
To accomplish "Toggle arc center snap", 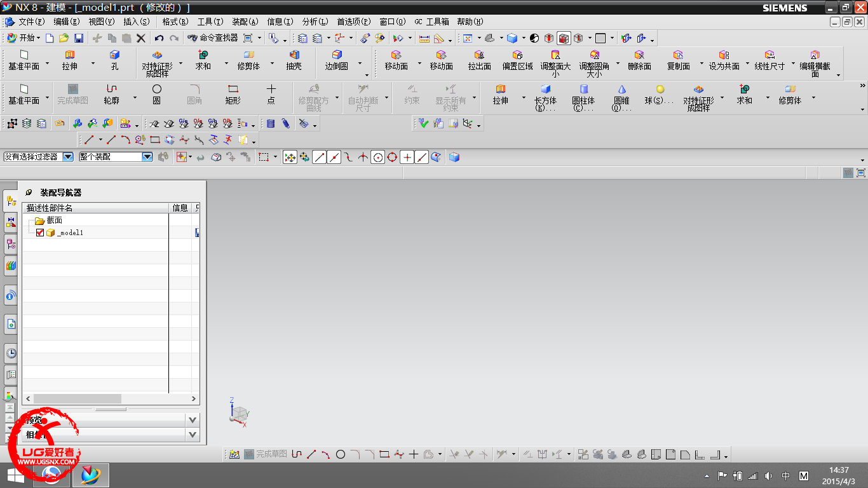I will coord(378,157).
